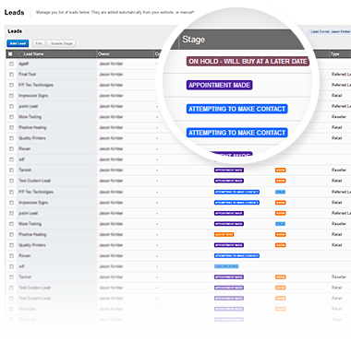This screenshot has width=351, height=341.
Task: Tick the checkbox for the Final Test lead
Action: coord(11,75)
